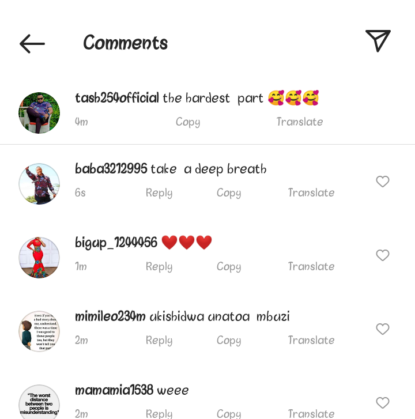Translate tash254official's comment
This screenshot has width=415, height=419.
point(300,122)
